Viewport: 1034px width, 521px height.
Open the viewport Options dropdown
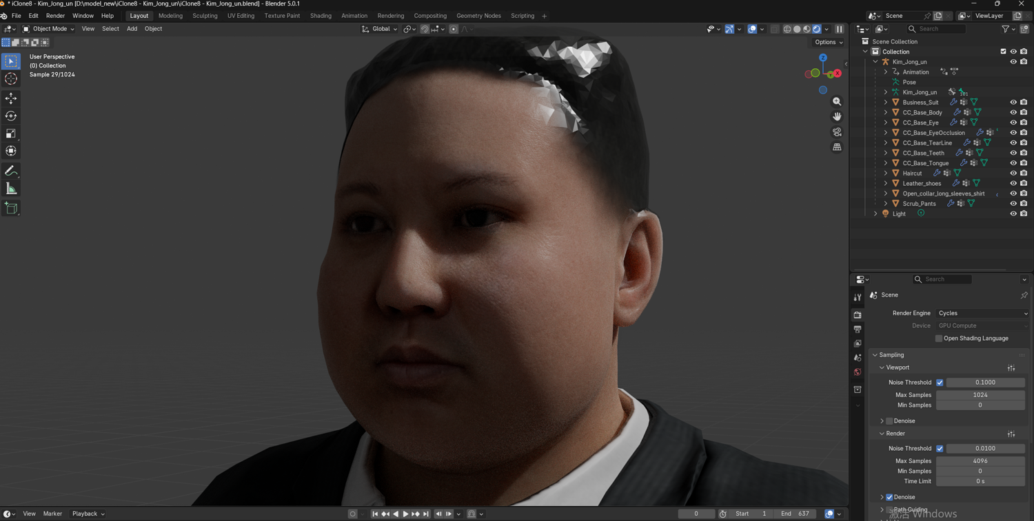click(829, 42)
